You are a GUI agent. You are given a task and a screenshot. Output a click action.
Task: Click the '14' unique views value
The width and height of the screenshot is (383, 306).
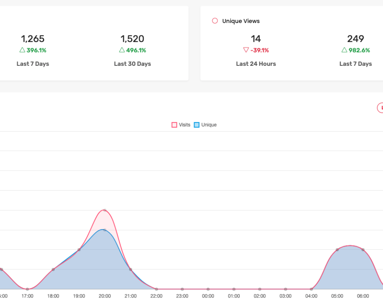[x=256, y=39]
